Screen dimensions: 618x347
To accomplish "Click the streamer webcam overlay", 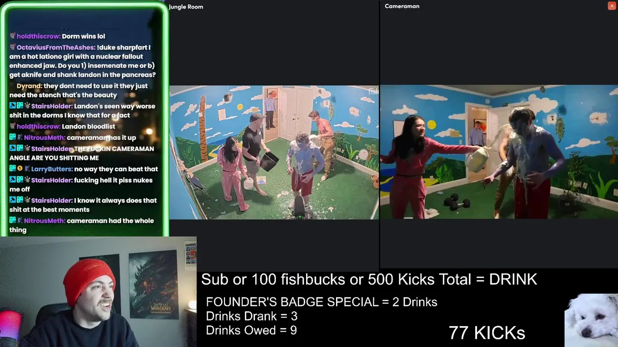I will tap(98, 292).
